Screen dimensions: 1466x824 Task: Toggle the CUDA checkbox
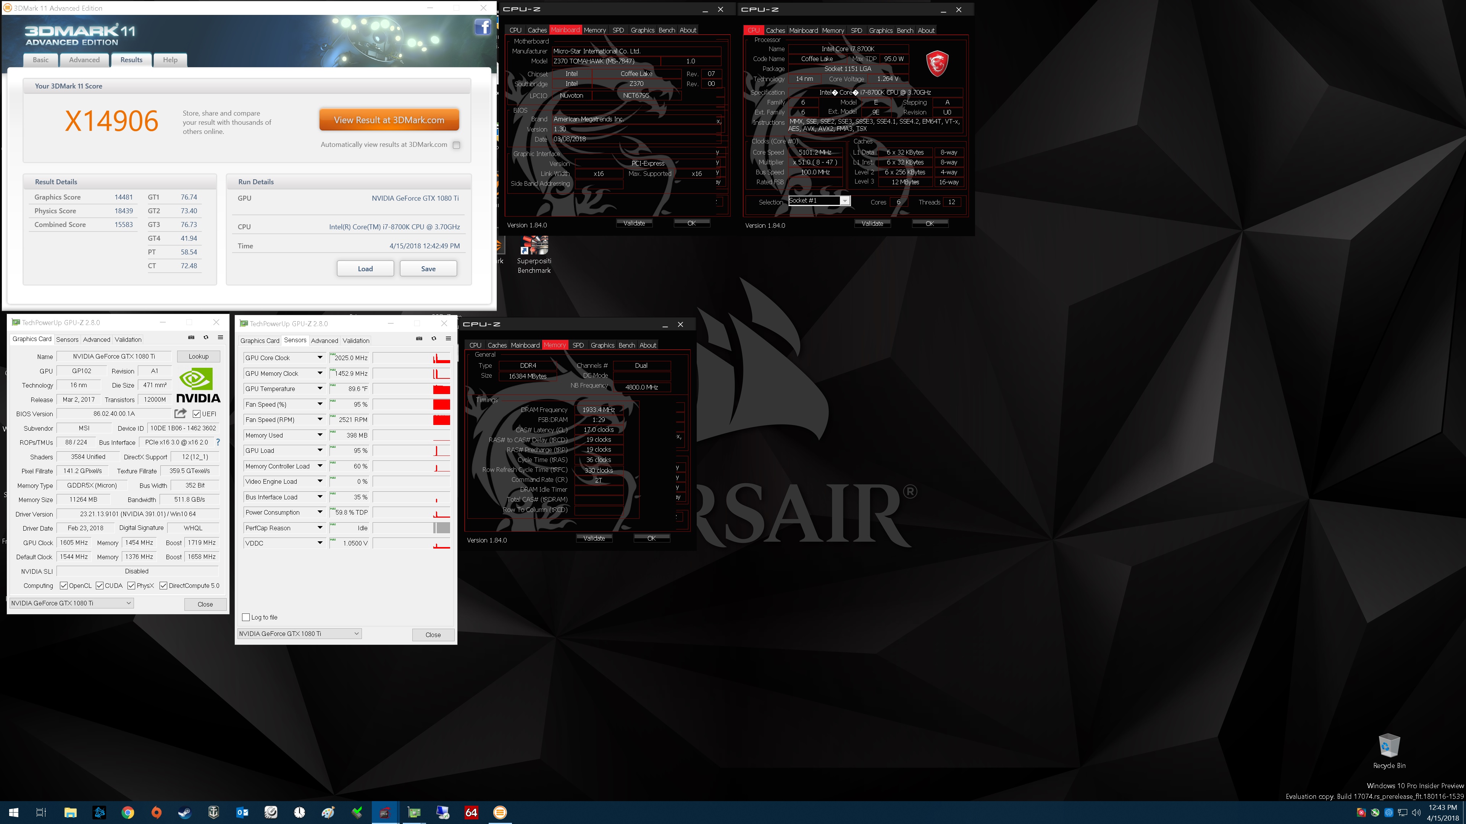point(100,586)
